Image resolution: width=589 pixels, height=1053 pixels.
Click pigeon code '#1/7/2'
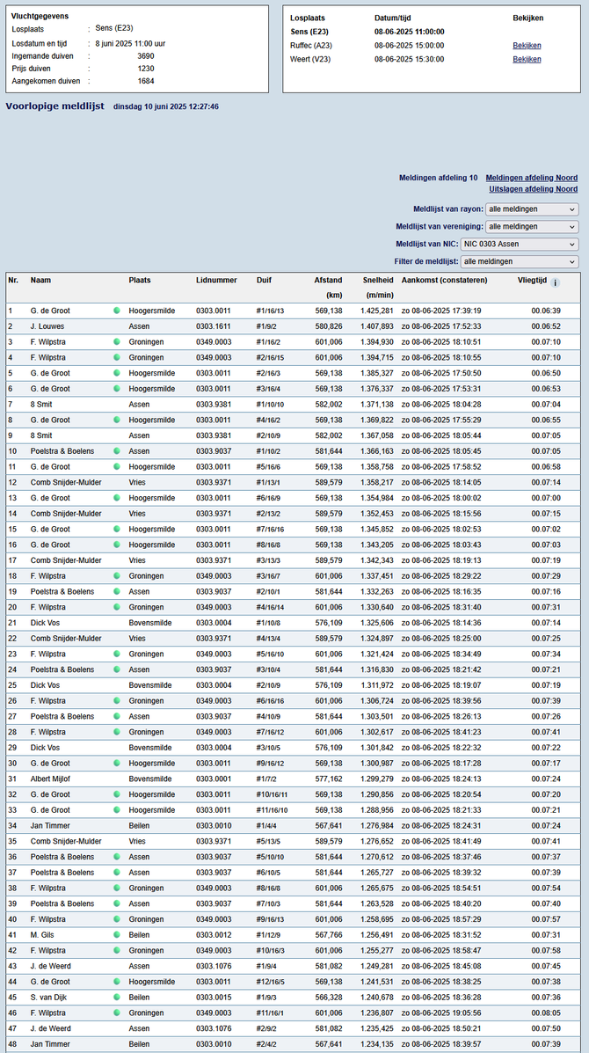(267, 779)
